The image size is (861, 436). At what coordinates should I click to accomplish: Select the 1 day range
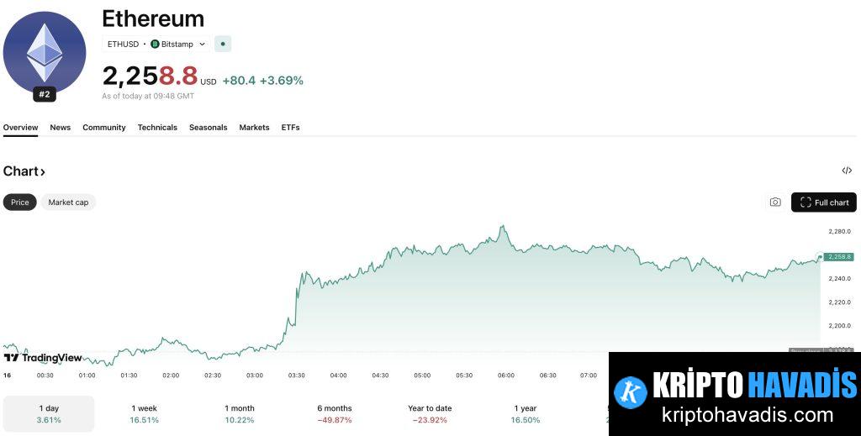click(49, 414)
